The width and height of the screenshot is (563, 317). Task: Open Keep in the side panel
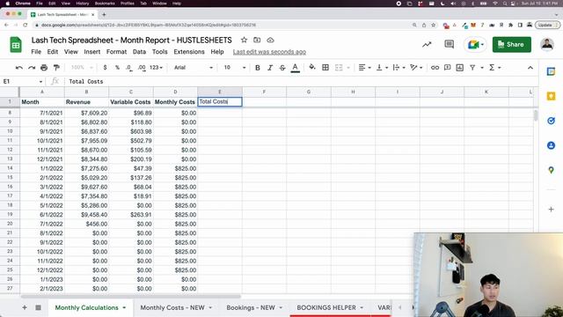pyautogui.click(x=551, y=96)
